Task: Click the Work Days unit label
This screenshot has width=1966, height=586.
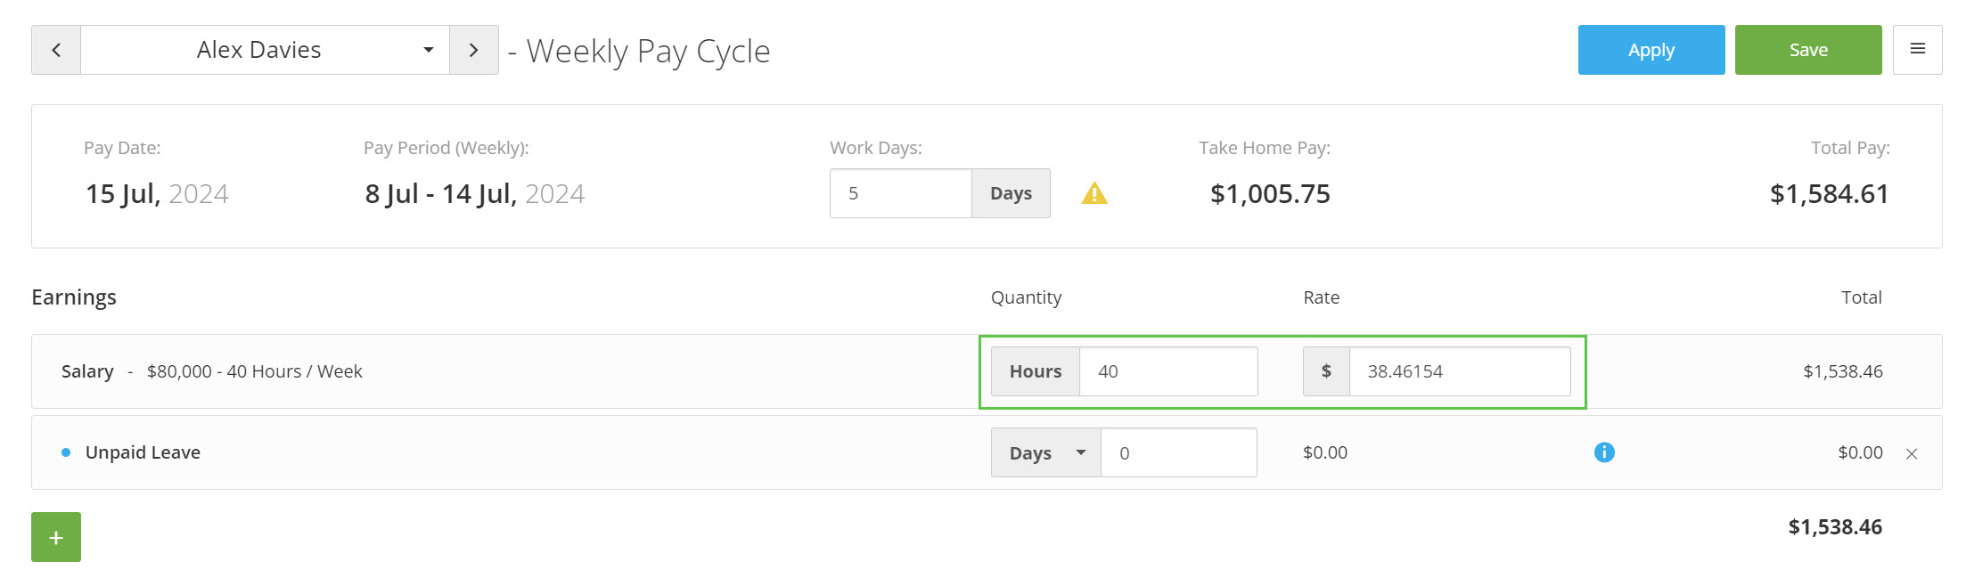Action: click(1011, 193)
